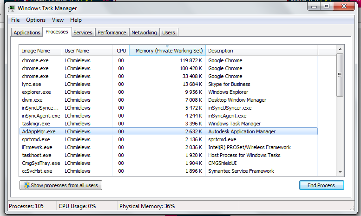The width and height of the screenshot is (361, 216).
Task: Open the View menu
Action: click(x=58, y=20)
